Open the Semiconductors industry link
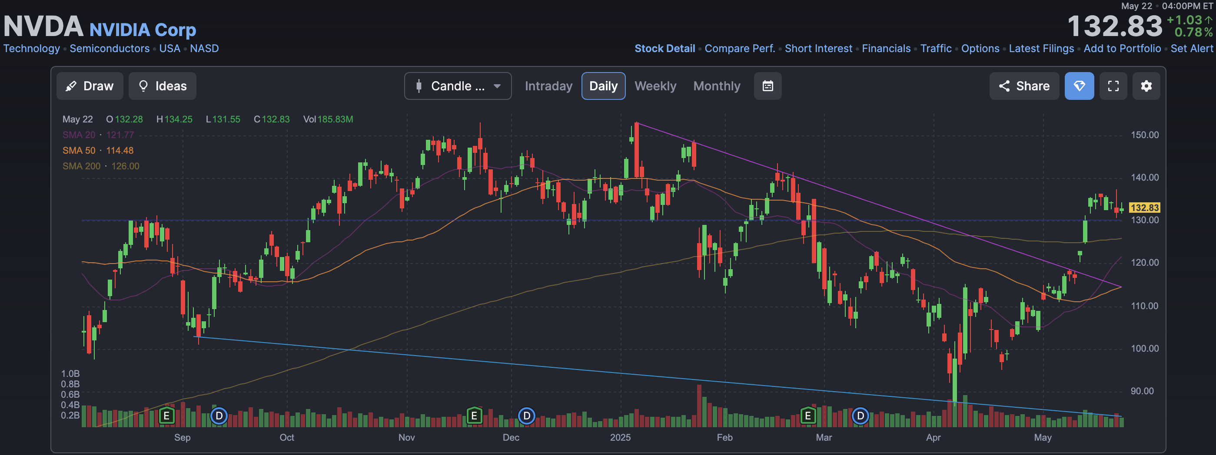Screen dimensions: 1216x455 [110, 48]
